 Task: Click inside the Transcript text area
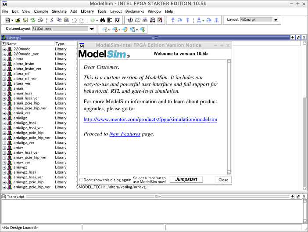pyautogui.click(x=152, y=211)
